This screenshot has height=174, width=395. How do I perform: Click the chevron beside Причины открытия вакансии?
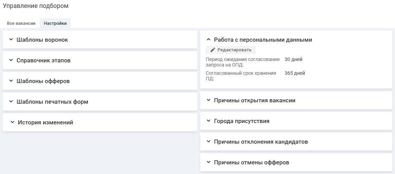click(x=208, y=100)
